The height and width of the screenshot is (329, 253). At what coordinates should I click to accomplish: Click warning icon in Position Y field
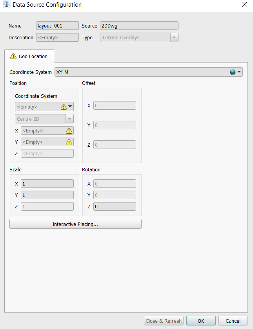[69, 142]
